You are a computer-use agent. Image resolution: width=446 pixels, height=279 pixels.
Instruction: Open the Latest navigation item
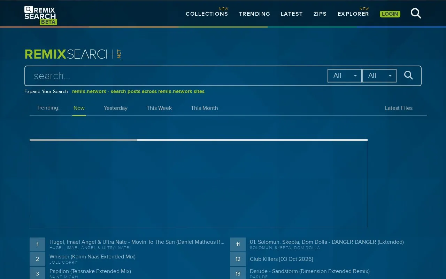pos(292,14)
